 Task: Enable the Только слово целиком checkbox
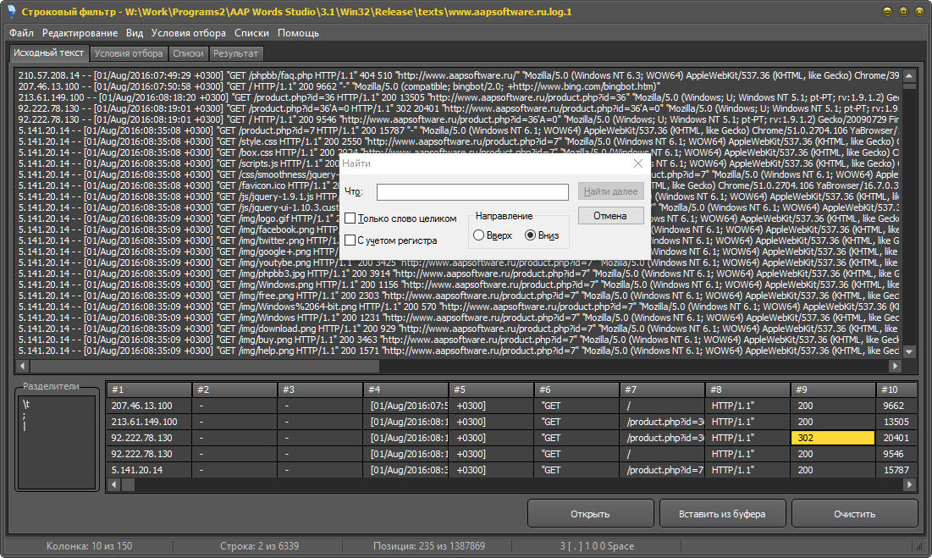[350, 218]
